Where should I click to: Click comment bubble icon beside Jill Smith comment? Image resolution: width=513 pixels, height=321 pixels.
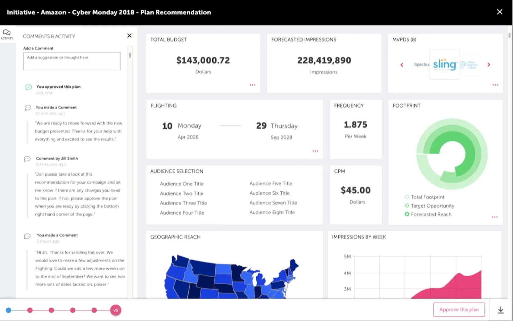click(x=27, y=159)
